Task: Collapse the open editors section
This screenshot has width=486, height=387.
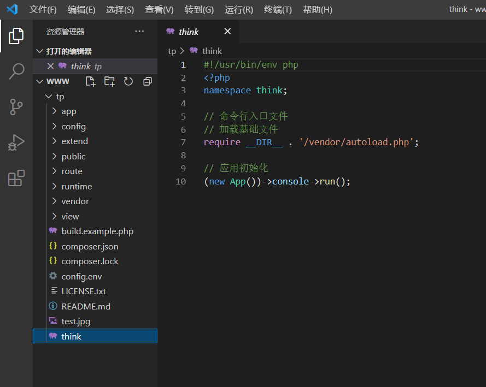Action: pos(69,51)
